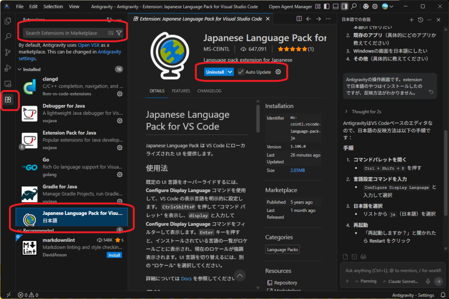This screenshot has height=299, width=449.
Task: Click microphone icon in chat input
Action: 428,281
